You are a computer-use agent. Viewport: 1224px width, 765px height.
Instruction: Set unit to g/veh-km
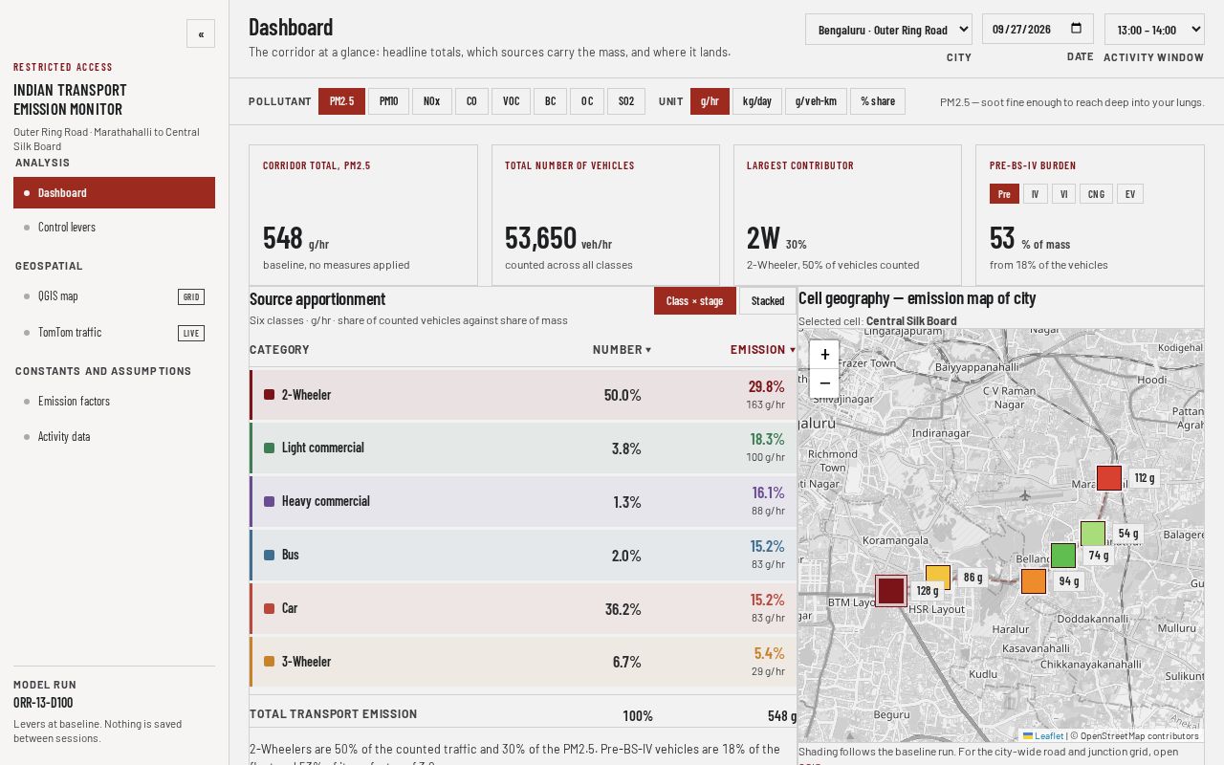pos(817,101)
